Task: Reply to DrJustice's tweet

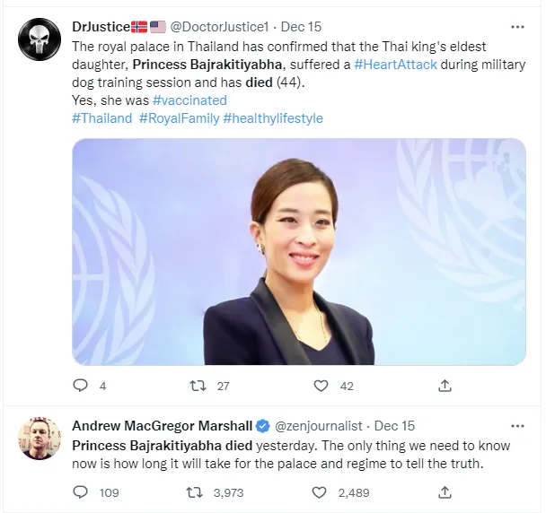Action: (x=81, y=386)
